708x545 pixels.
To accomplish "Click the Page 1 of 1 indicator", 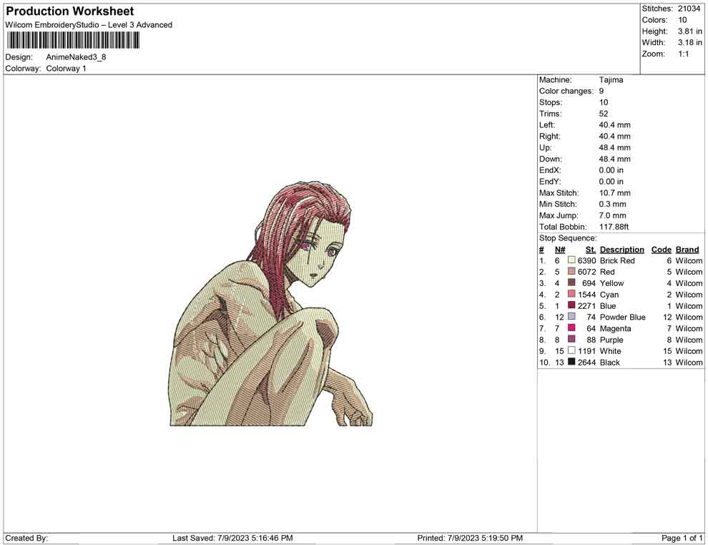I will pos(682,538).
